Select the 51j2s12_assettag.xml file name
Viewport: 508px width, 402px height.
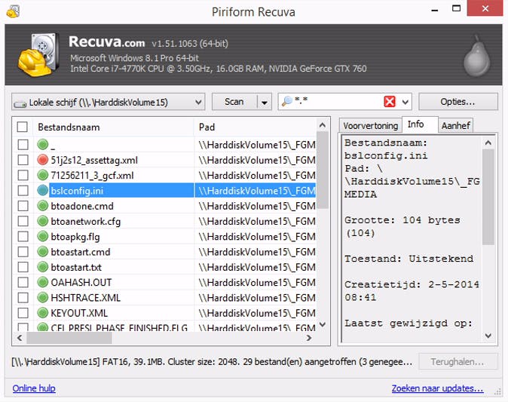(x=94, y=160)
